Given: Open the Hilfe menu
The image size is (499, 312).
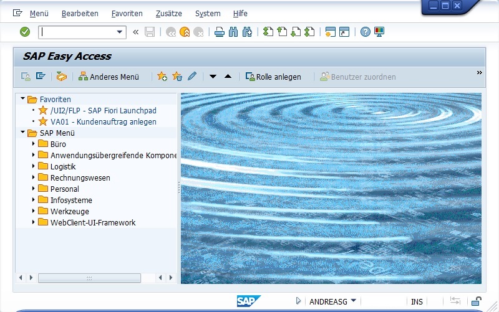Looking at the screenshot, I should click(240, 14).
